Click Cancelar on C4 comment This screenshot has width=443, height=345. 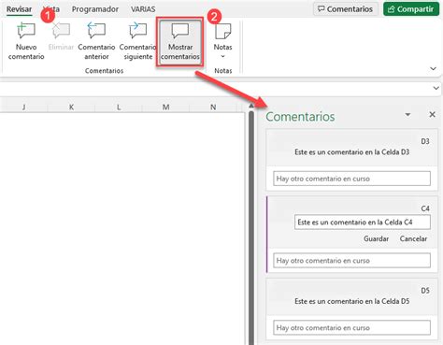click(x=413, y=238)
